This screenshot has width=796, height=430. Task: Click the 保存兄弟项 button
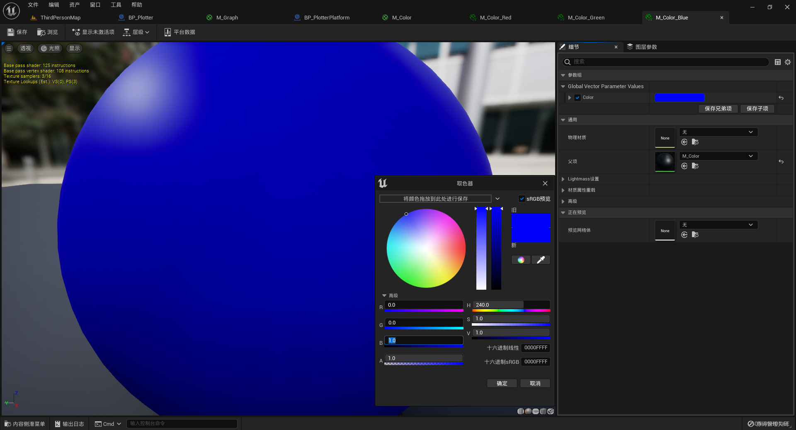[x=718, y=108]
